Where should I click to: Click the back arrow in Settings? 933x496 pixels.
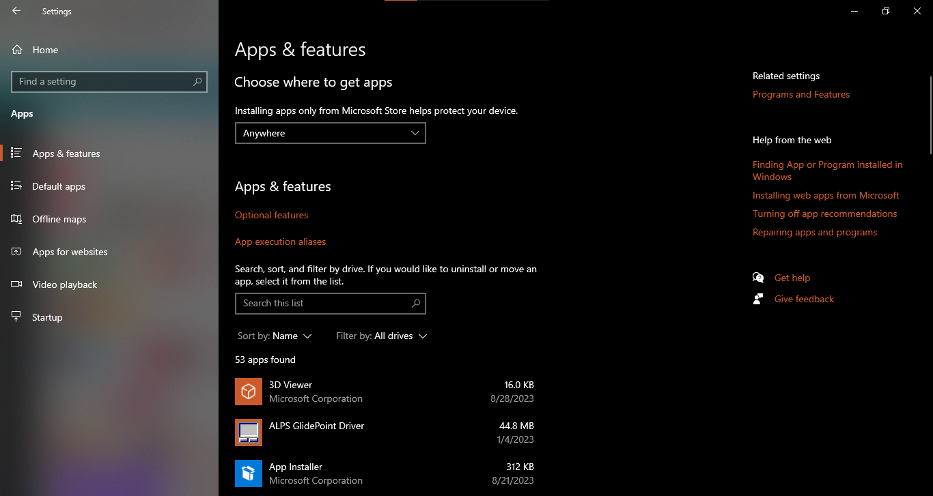pos(16,11)
